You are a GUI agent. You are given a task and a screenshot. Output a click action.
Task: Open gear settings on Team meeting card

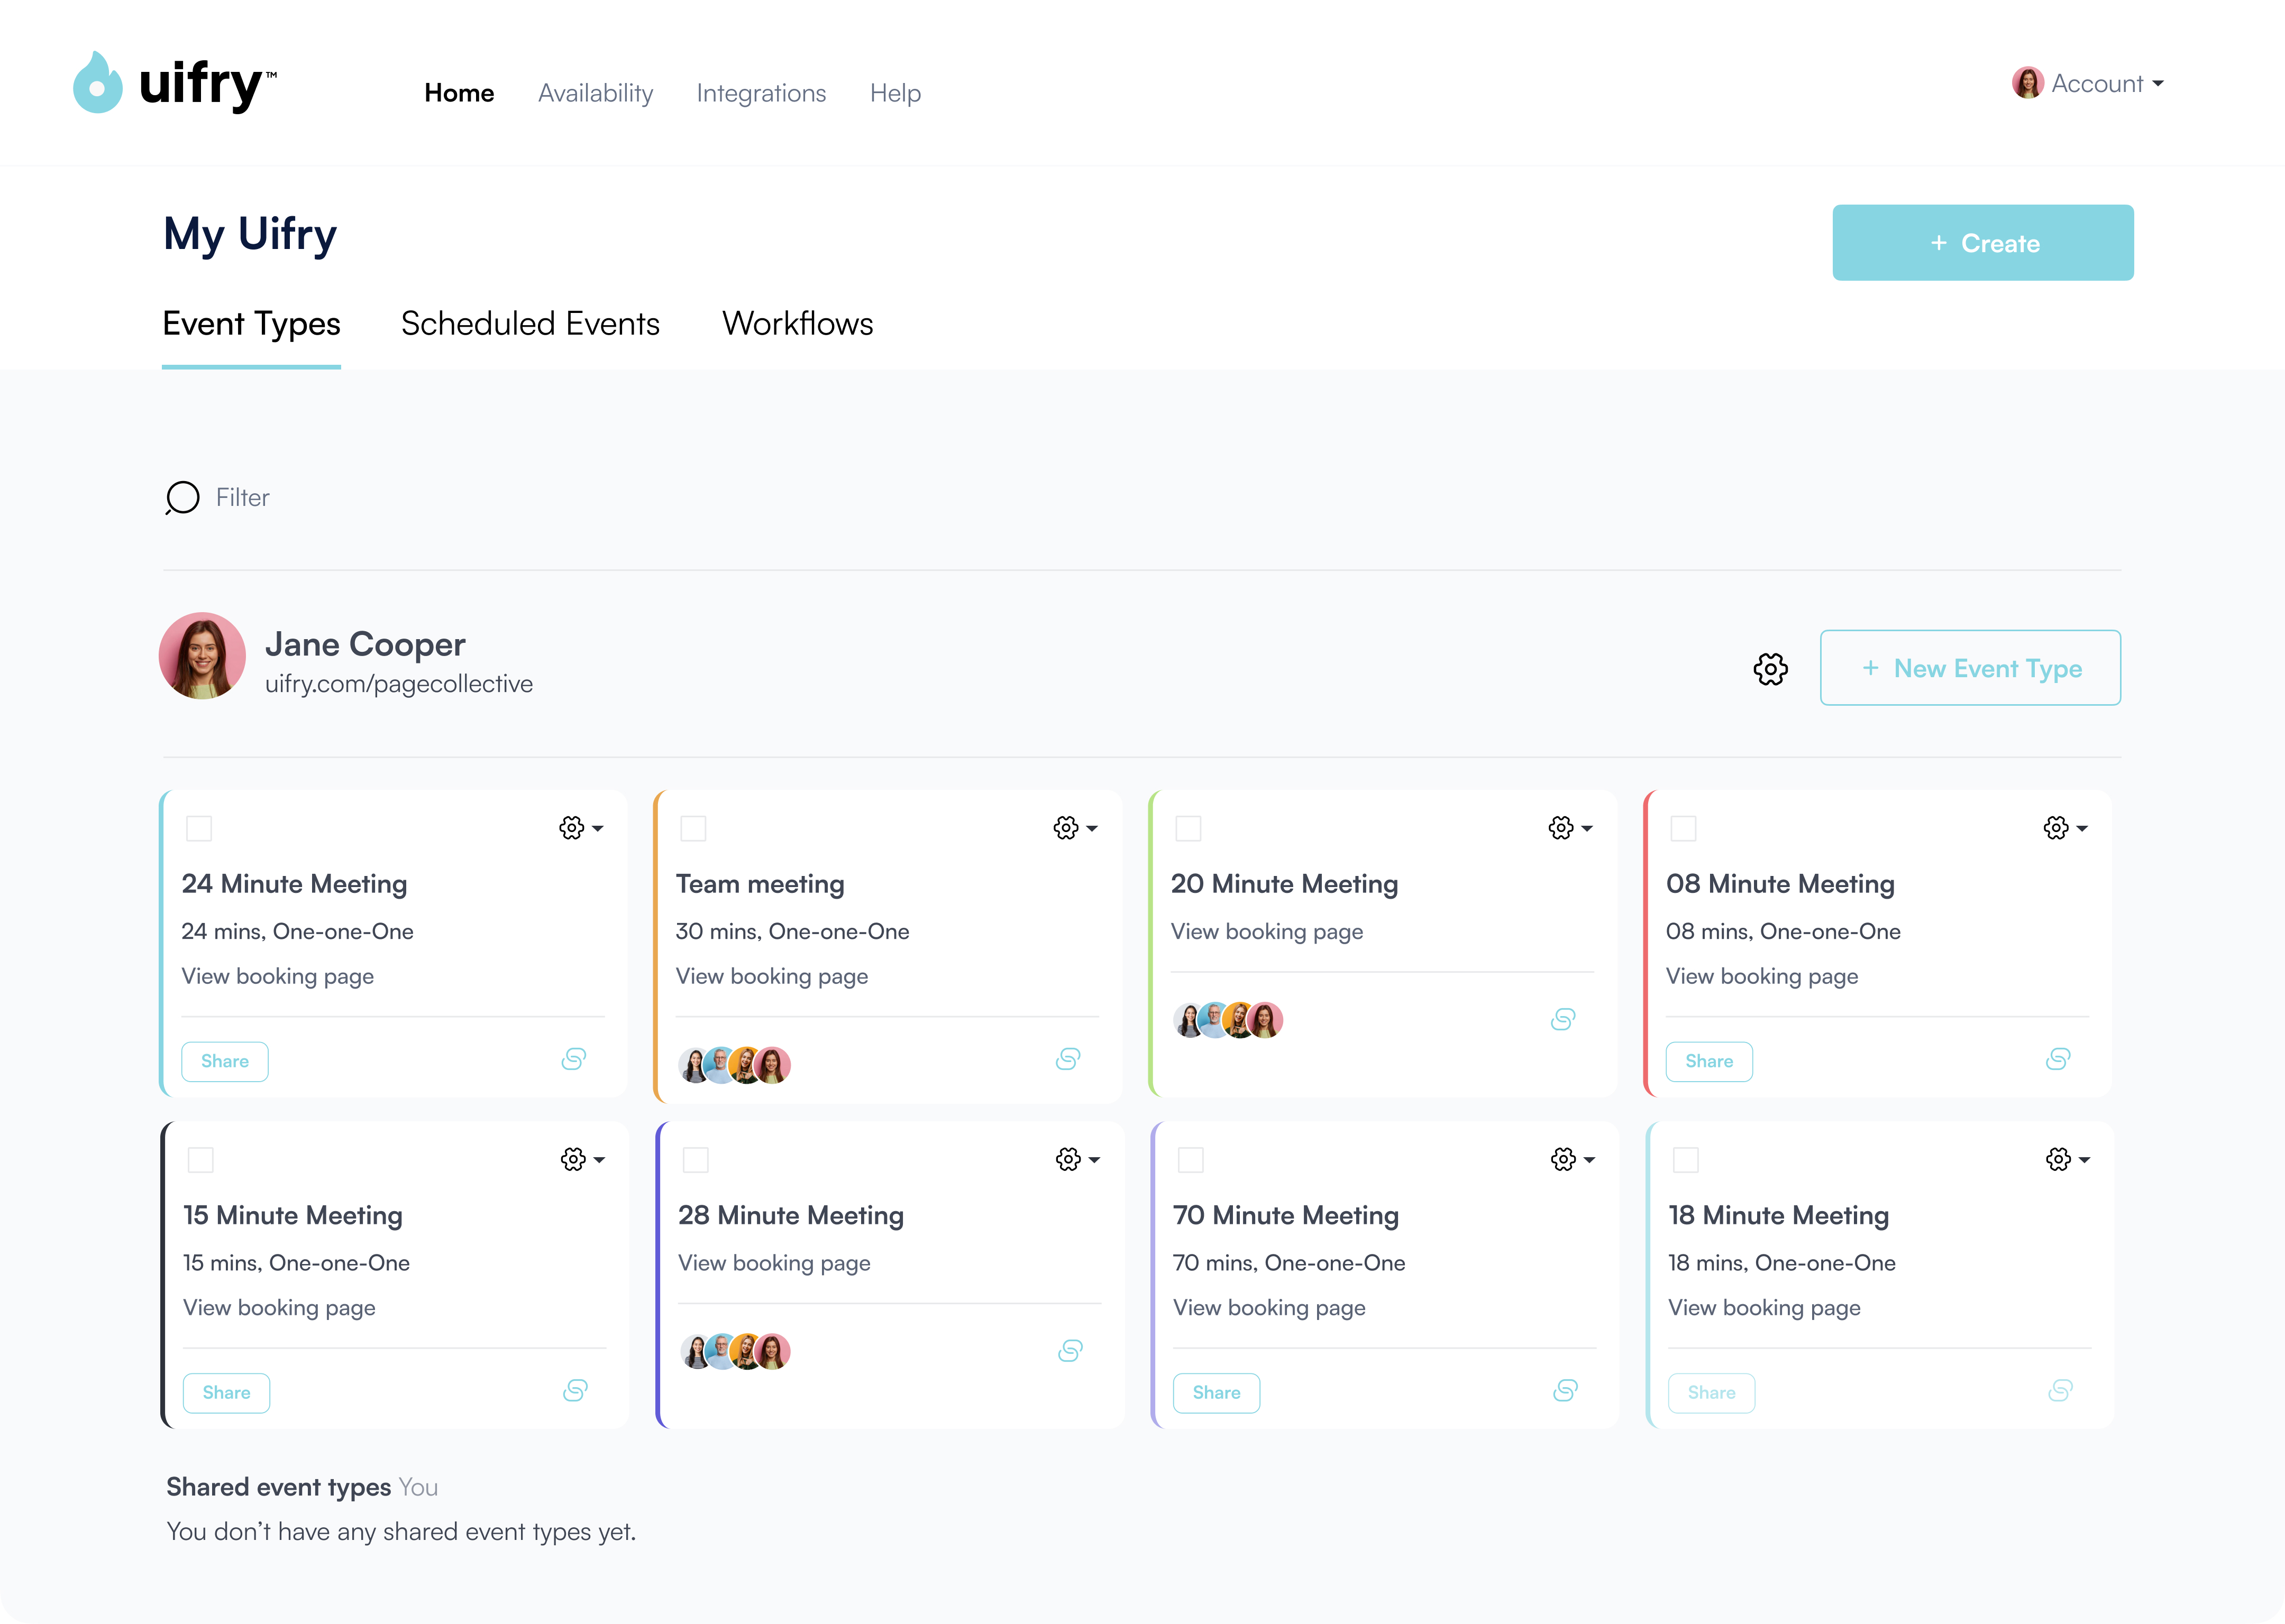click(1065, 828)
